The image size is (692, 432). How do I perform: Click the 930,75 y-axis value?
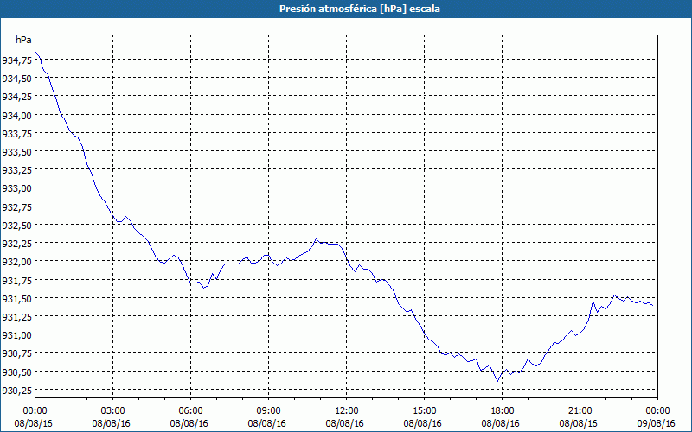[x=17, y=353]
